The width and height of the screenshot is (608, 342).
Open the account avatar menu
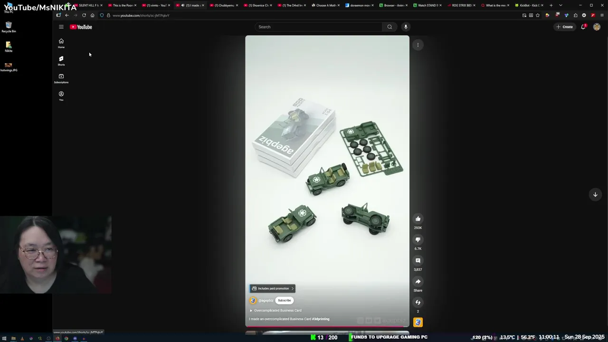click(597, 27)
